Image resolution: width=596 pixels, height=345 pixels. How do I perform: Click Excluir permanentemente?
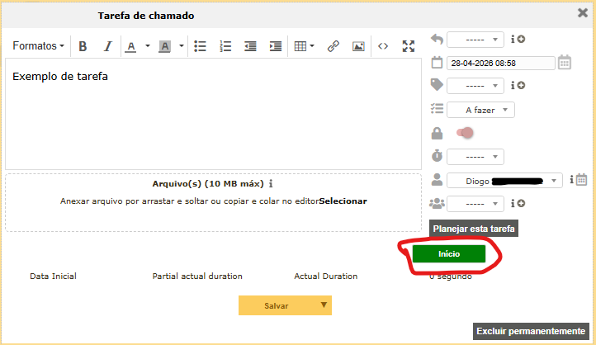coord(531,331)
